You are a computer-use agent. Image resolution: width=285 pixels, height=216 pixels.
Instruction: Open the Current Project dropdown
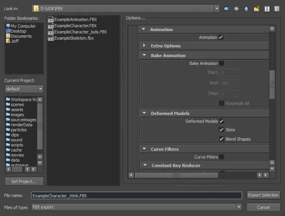40,89
